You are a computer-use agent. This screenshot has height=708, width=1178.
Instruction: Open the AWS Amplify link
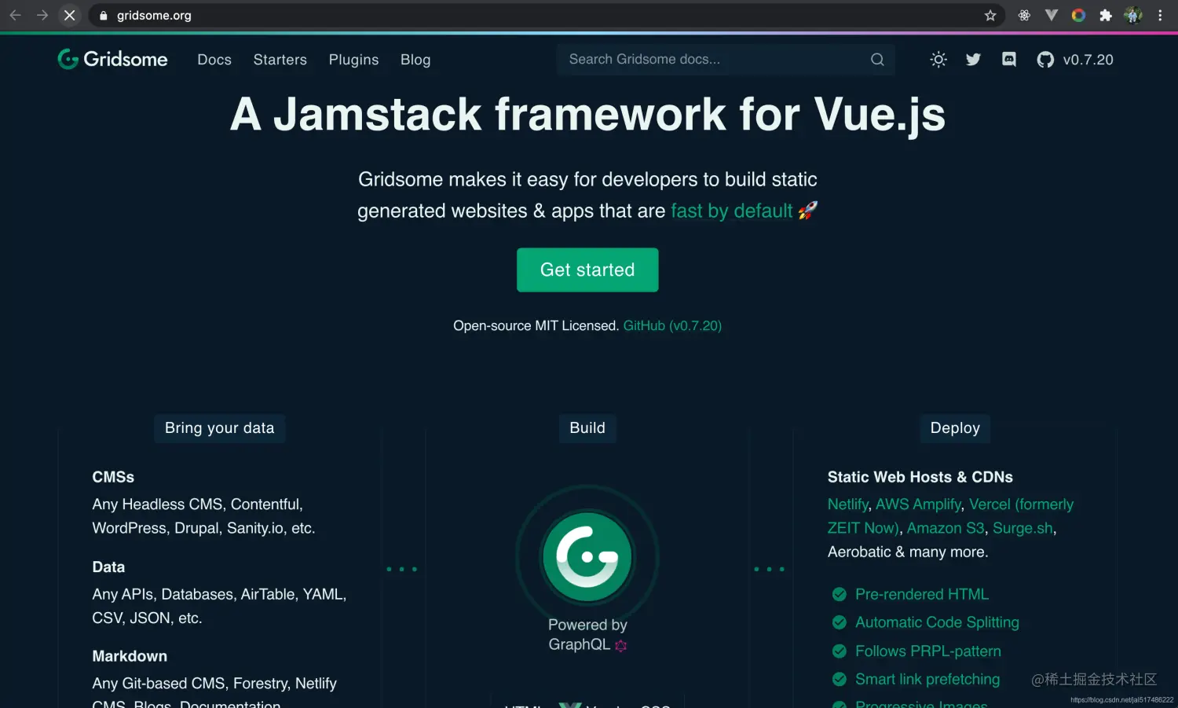click(x=918, y=504)
